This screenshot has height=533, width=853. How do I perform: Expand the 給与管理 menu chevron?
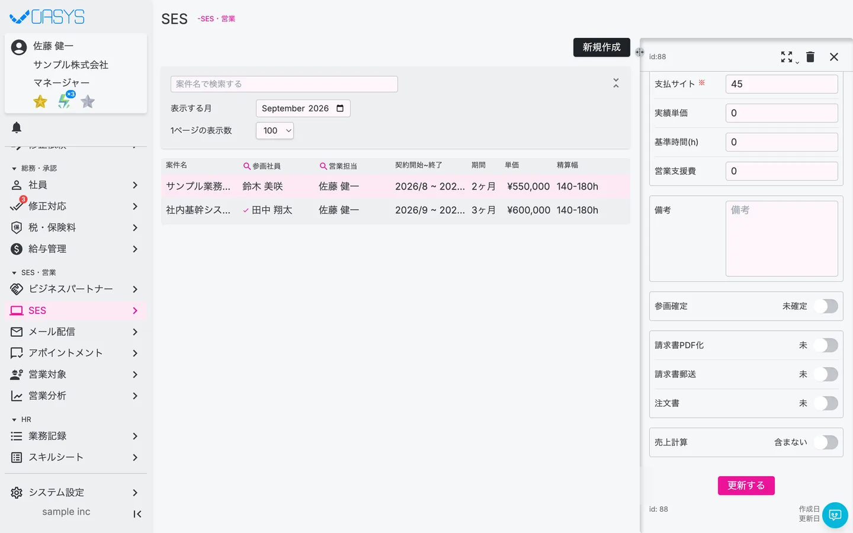coord(135,249)
